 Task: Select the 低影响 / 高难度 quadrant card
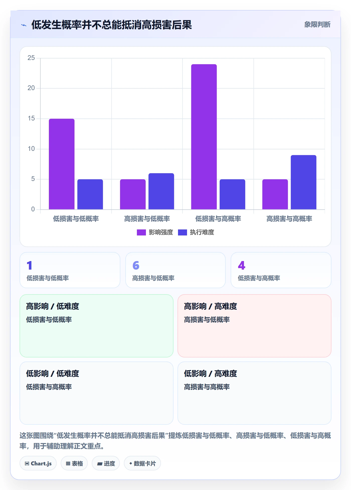pyautogui.click(x=254, y=393)
